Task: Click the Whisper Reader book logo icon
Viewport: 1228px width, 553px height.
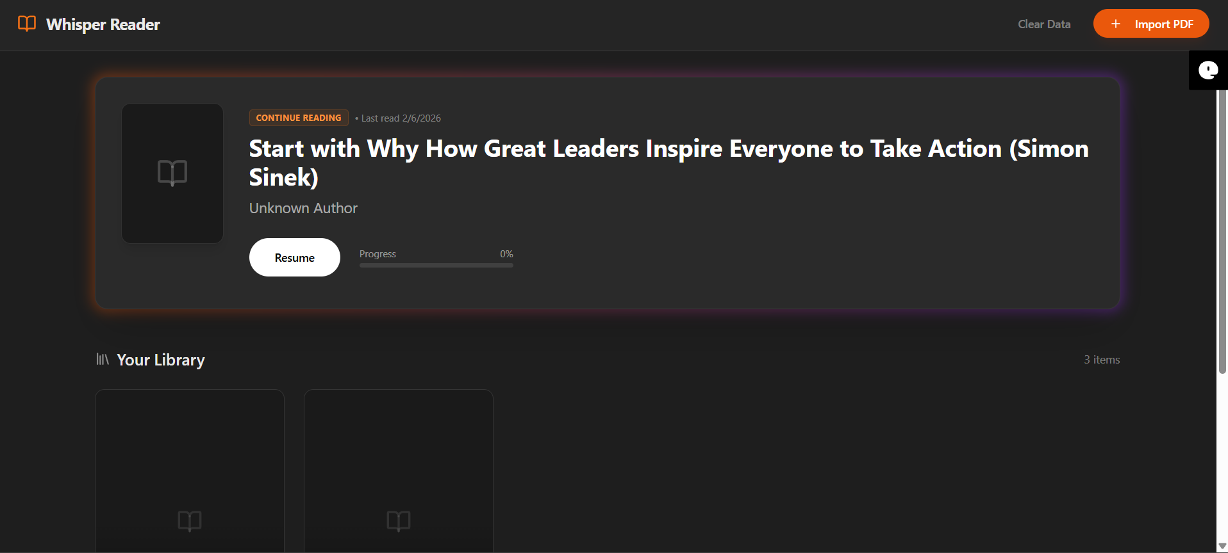Action: [x=27, y=24]
